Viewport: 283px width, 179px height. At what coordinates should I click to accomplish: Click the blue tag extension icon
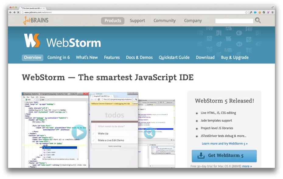point(255,12)
